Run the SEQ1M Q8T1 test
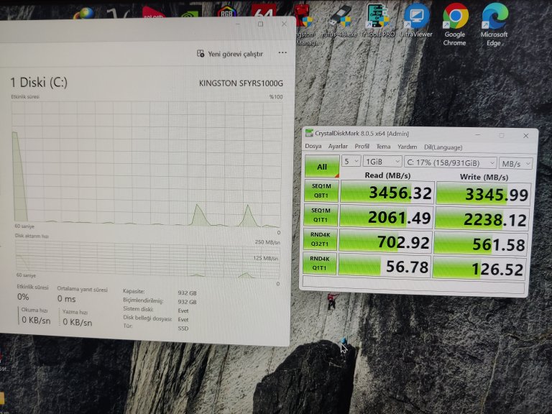The image size is (552, 414). (321, 190)
